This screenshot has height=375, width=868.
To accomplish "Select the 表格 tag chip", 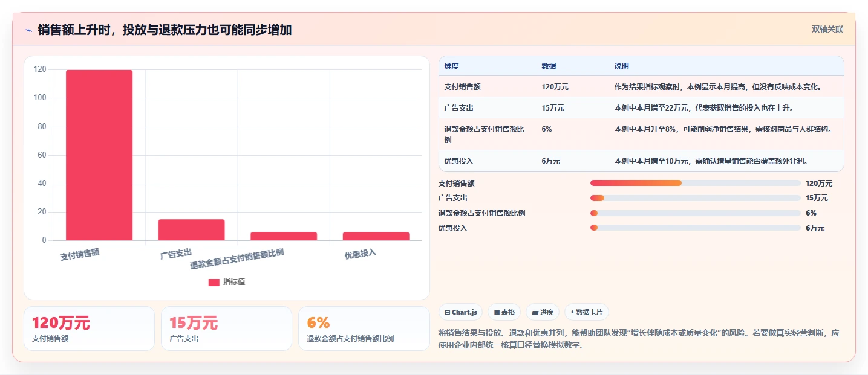I will [x=504, y=312].
